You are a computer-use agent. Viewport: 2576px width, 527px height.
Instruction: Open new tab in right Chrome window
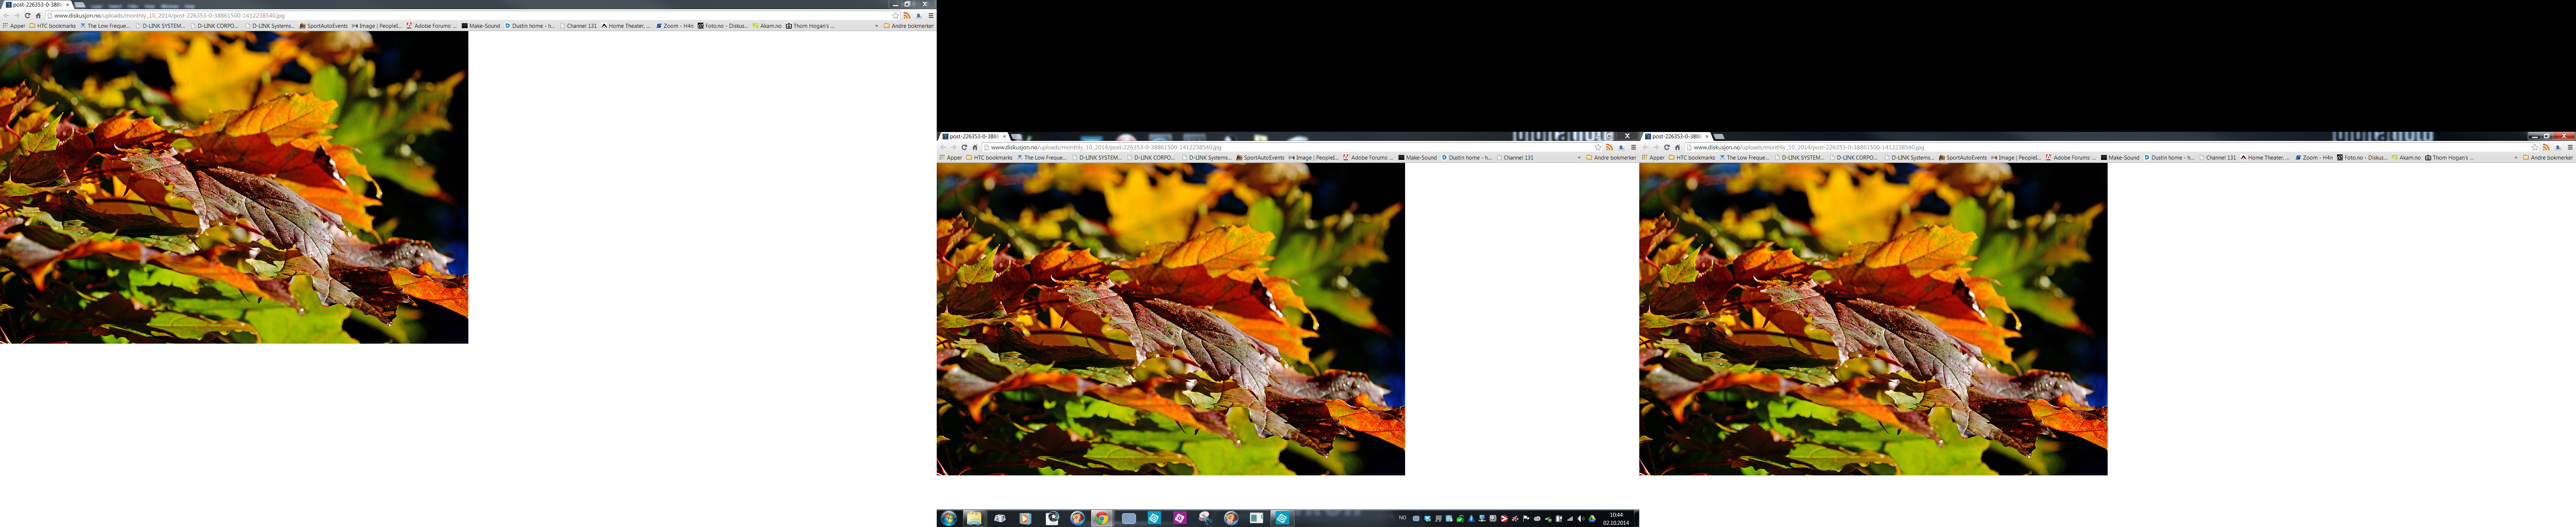1719,136
